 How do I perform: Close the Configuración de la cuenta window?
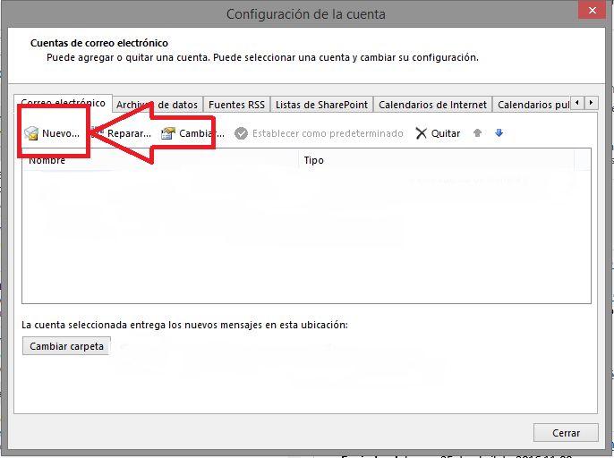(x=590, y=13)
